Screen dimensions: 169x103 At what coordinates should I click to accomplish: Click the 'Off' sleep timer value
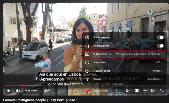(x=158, y=62)
